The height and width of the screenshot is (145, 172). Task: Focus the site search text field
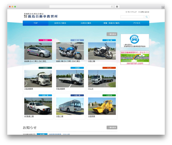[132, 17]
